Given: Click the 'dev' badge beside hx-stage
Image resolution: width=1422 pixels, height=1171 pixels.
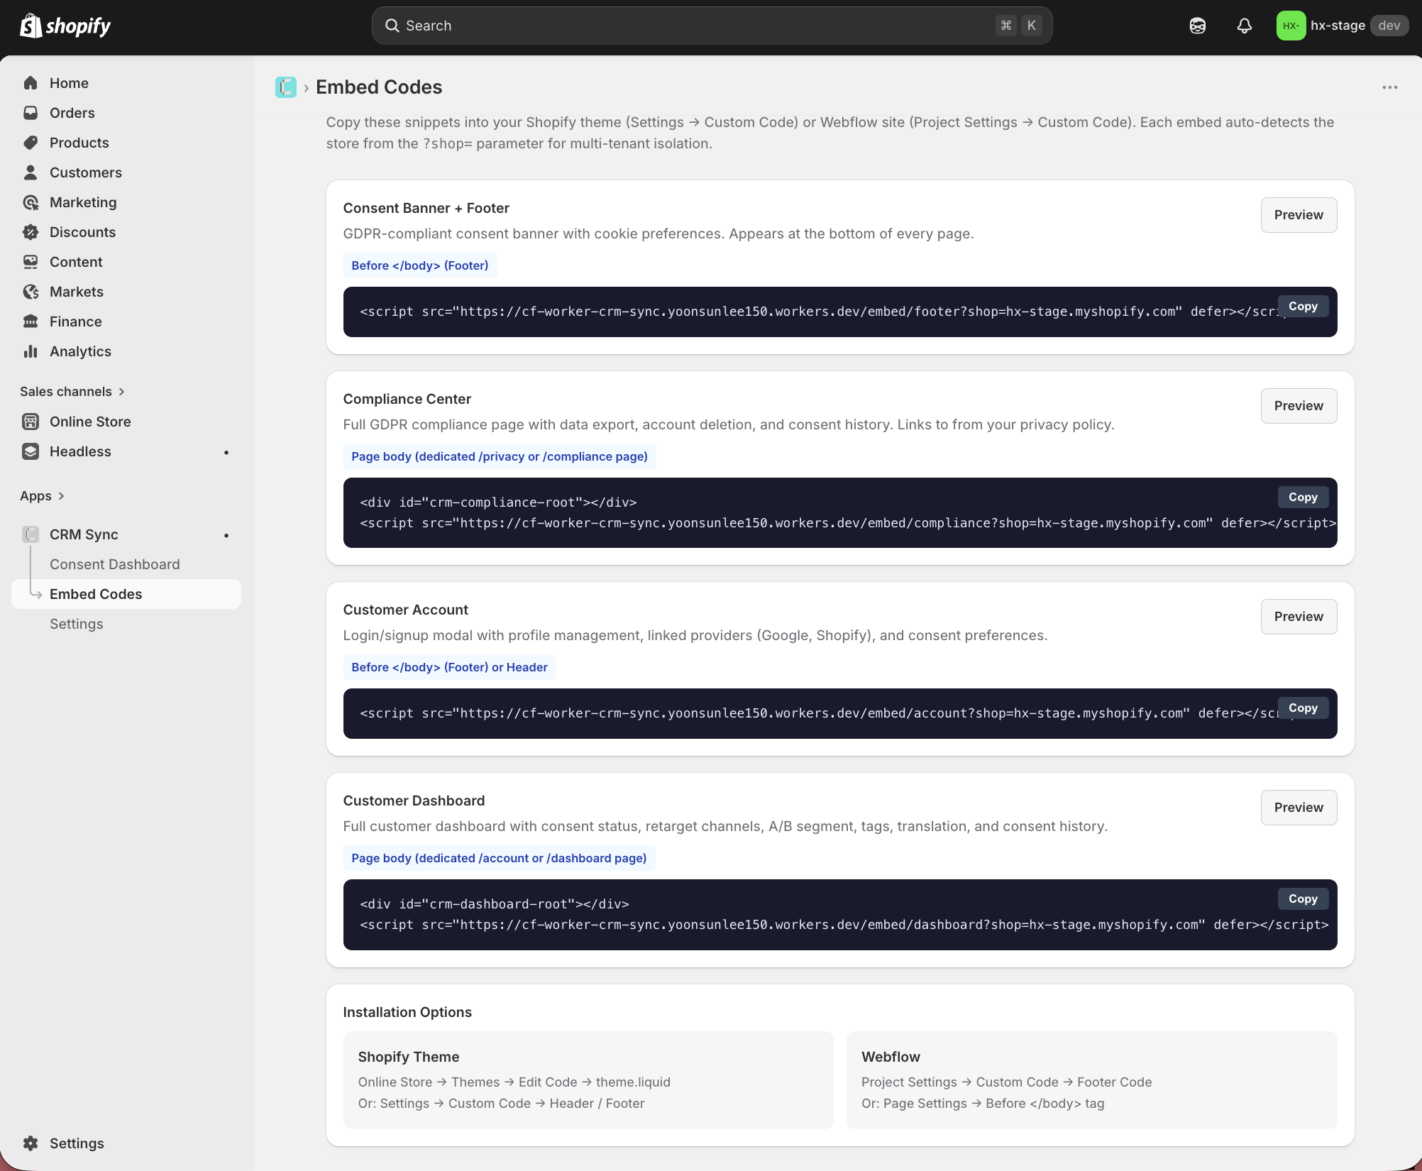Looking at the screenshot, I should click(1389, 26).
